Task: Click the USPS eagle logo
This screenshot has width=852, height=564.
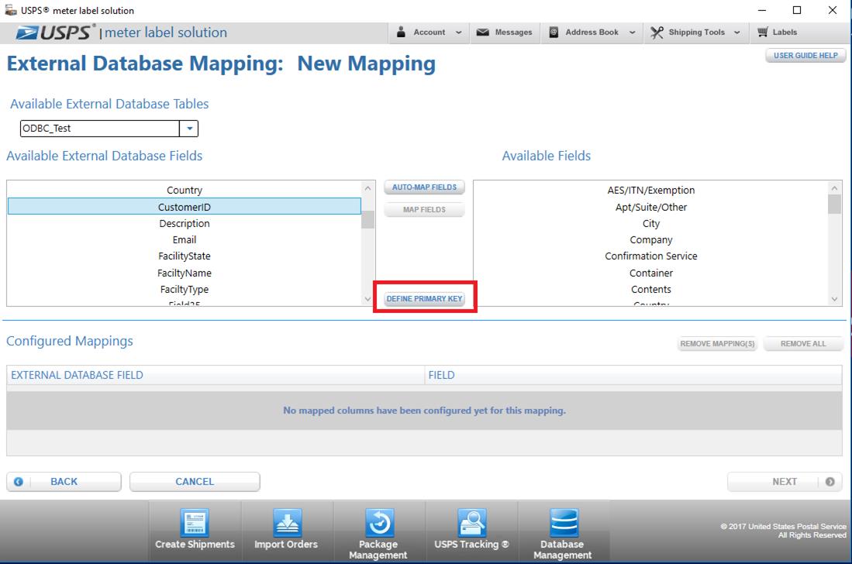Action: (26, 33)
